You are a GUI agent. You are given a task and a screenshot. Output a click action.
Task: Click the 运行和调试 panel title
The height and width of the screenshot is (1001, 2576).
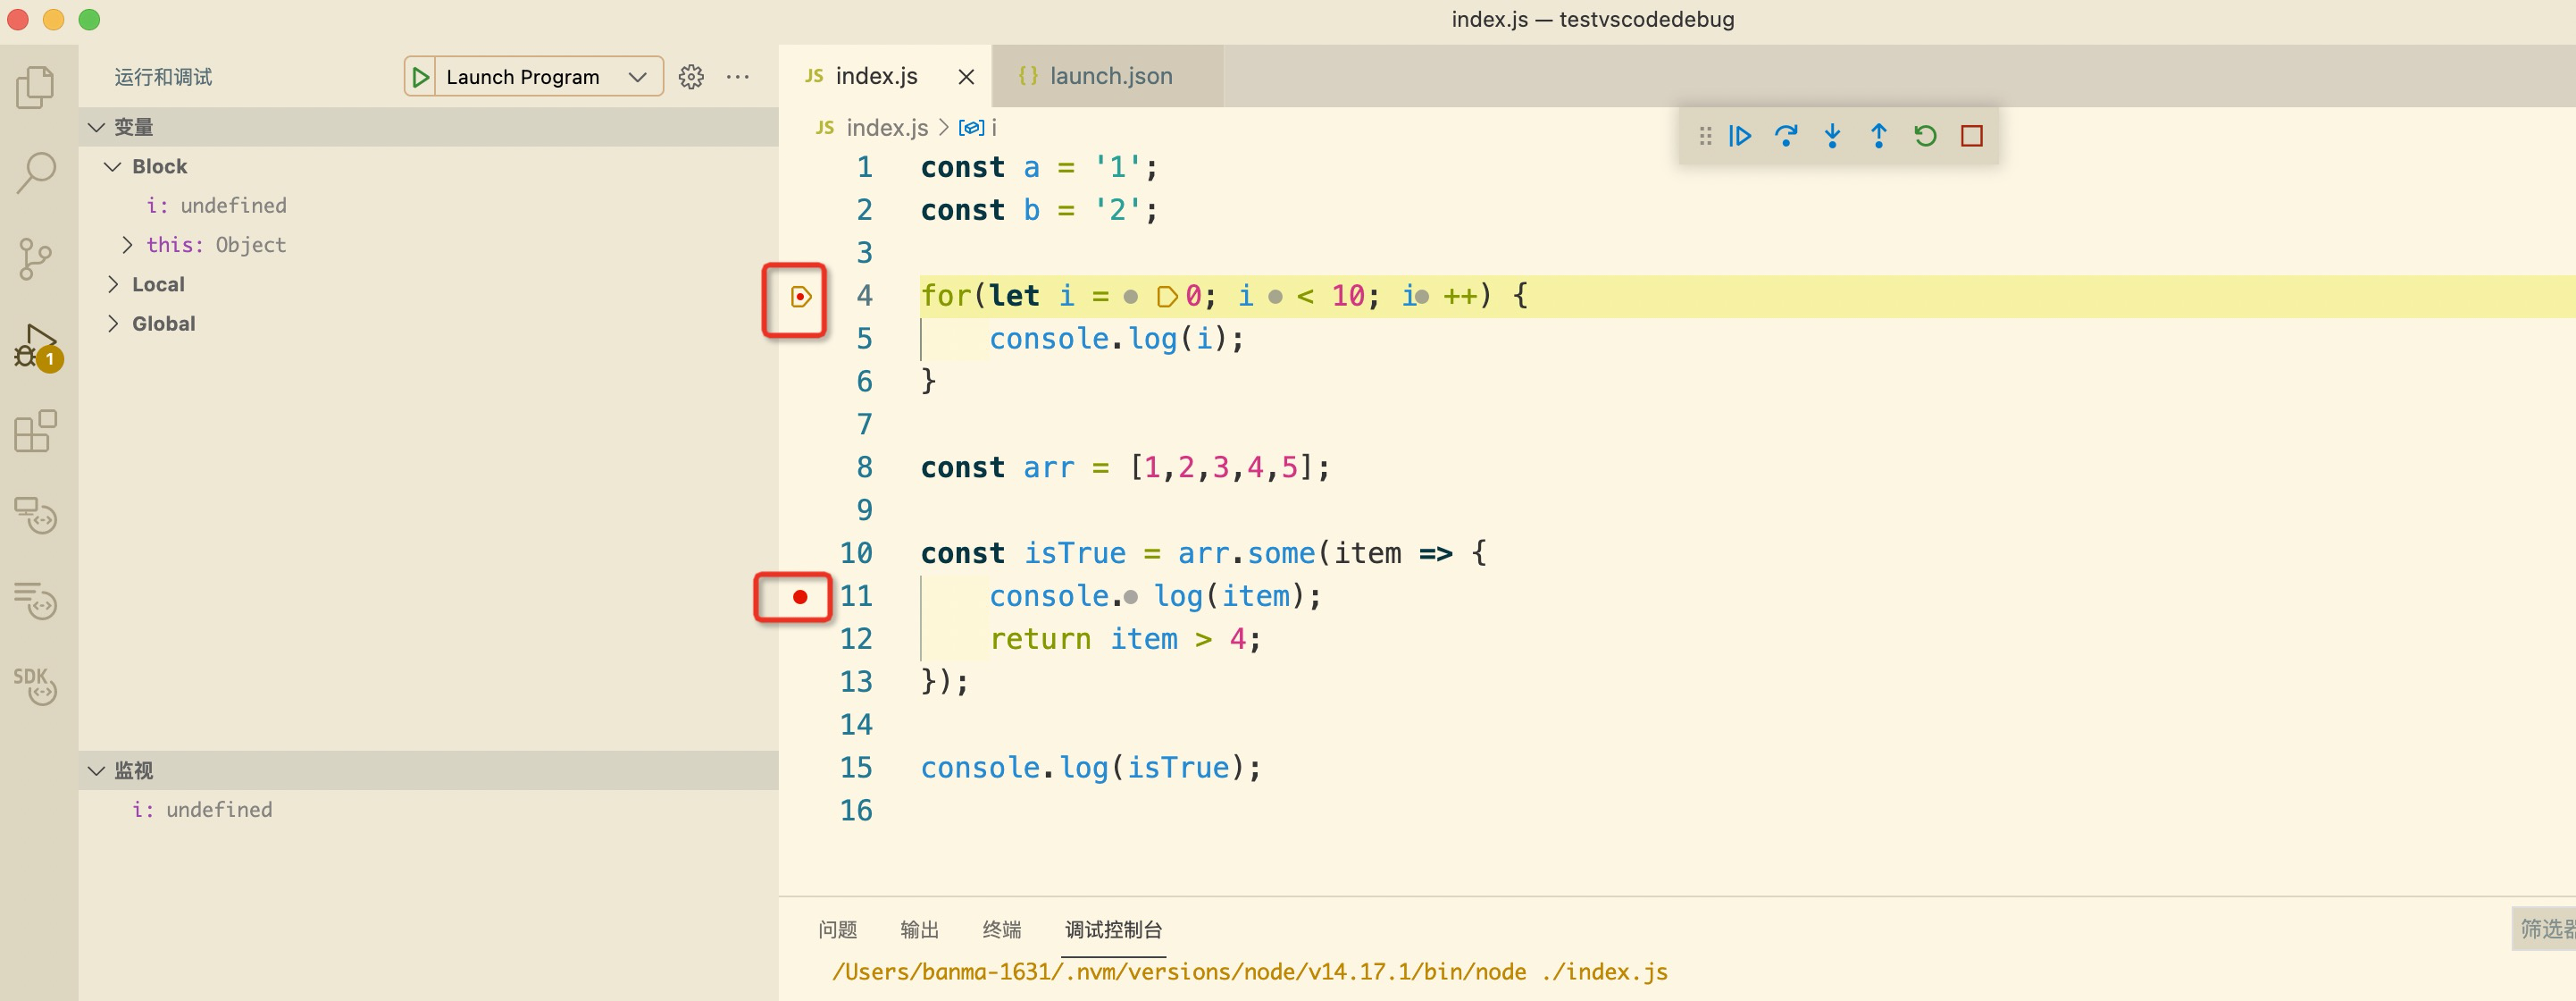(x=163, y=77)
